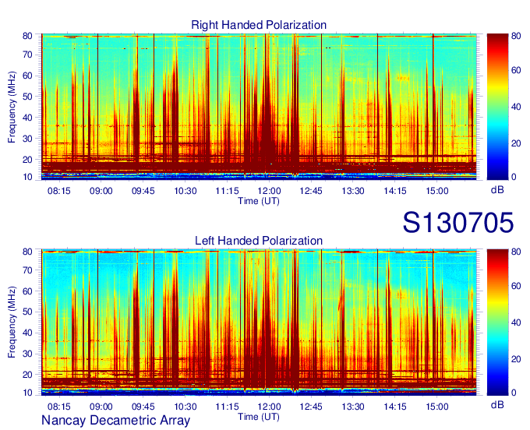
Task: Click the Nancay Decametric Array caption
Action: click(x=115, y=421)
